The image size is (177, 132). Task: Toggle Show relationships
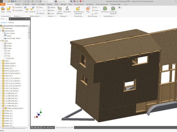click(40, 7)
